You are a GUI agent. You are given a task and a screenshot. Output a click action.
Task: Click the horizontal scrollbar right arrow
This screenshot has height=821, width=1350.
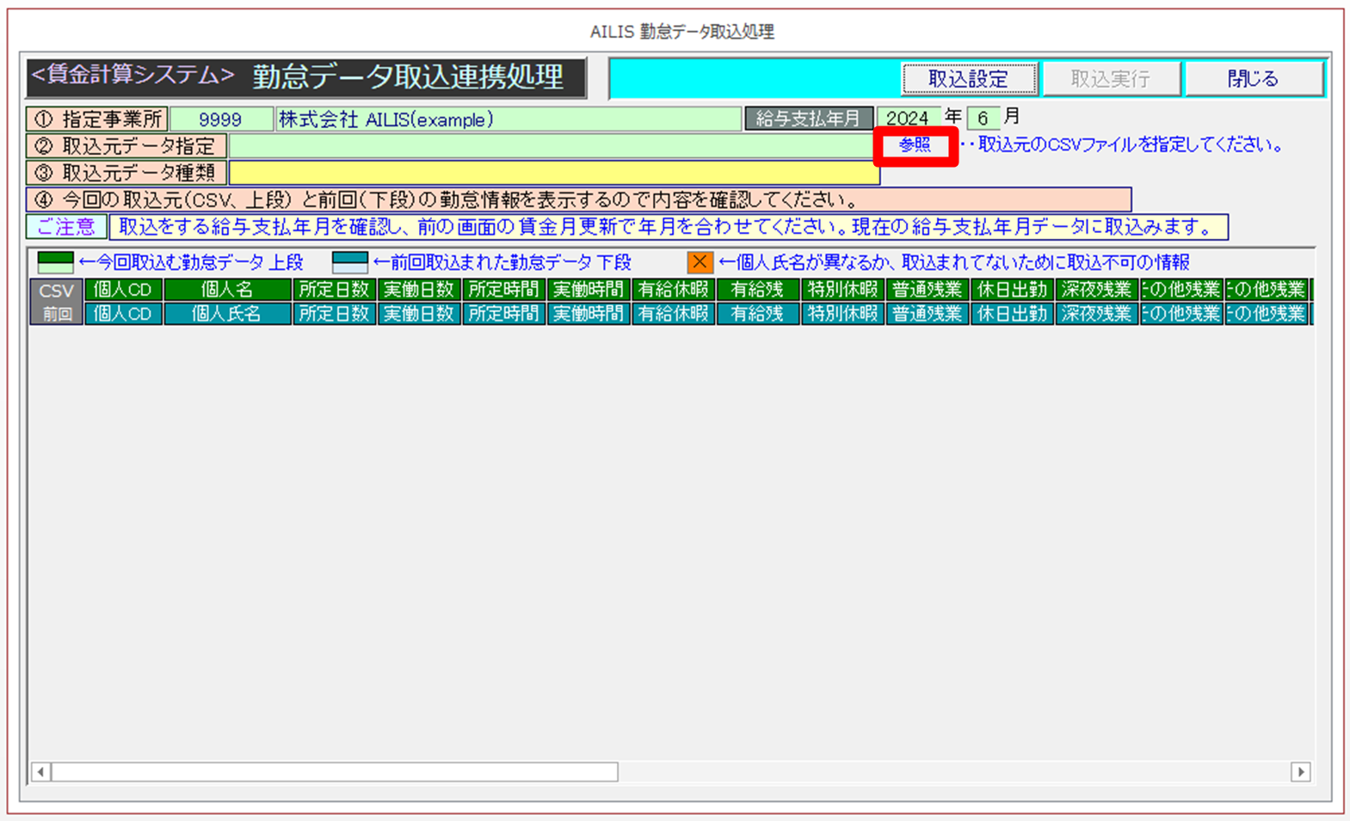point(1300,772)
